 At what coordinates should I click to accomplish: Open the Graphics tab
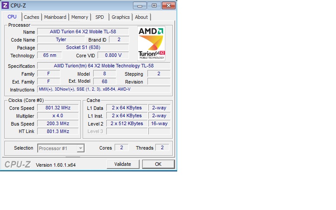click(120, 17)
